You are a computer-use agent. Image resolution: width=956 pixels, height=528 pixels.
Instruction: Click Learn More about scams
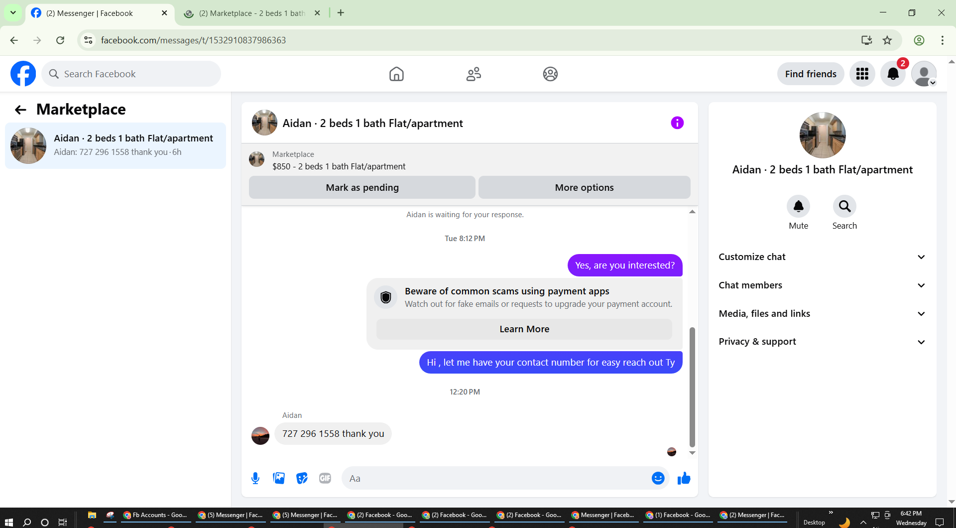point(524,329)
